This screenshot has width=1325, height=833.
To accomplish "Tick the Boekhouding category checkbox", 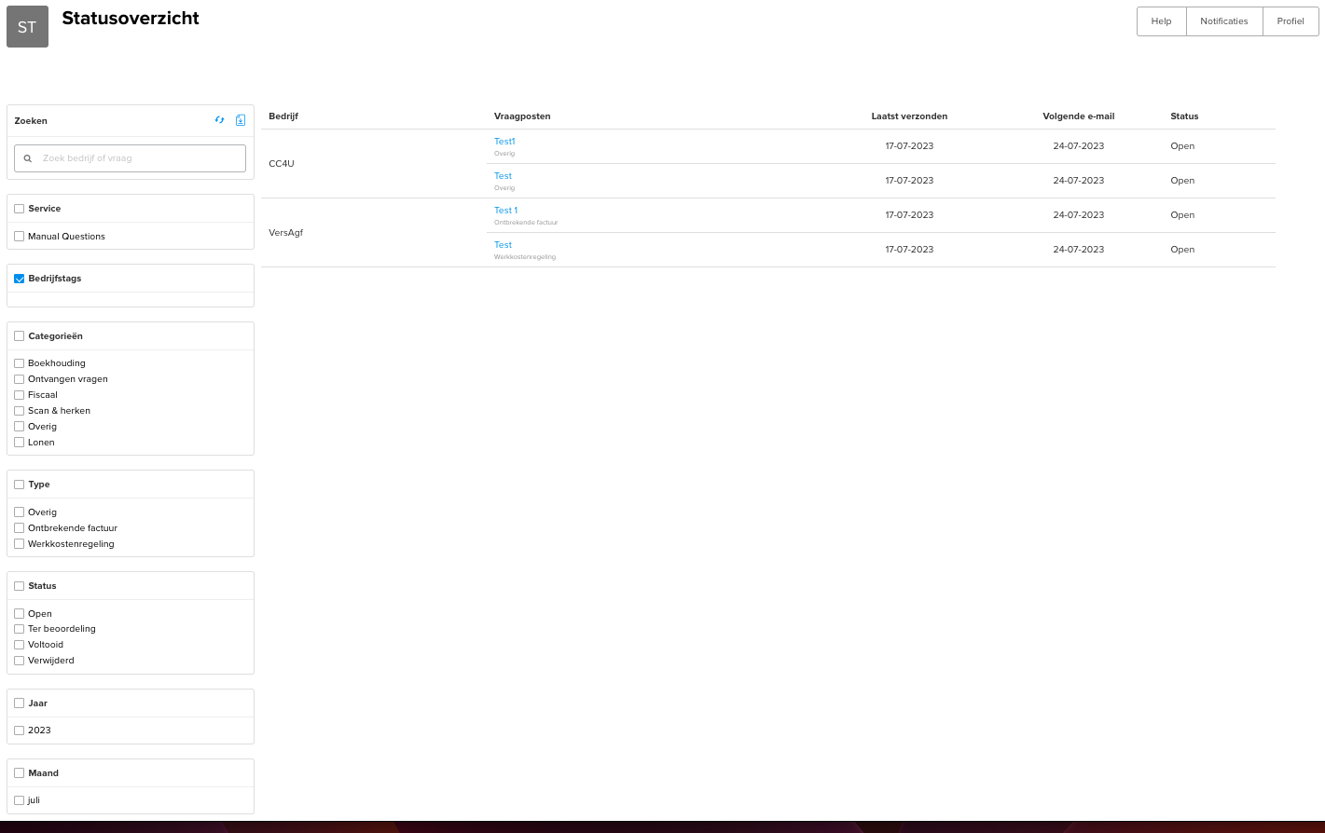I will pyautogui.click(x=20, y=363).
